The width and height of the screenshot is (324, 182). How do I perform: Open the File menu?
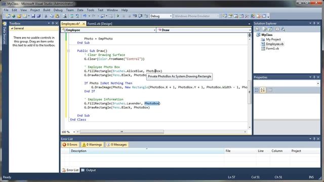6,10
